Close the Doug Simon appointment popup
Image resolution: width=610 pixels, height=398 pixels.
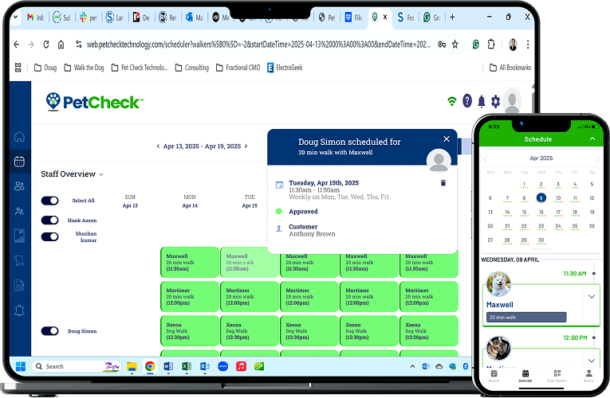[447, 139]
